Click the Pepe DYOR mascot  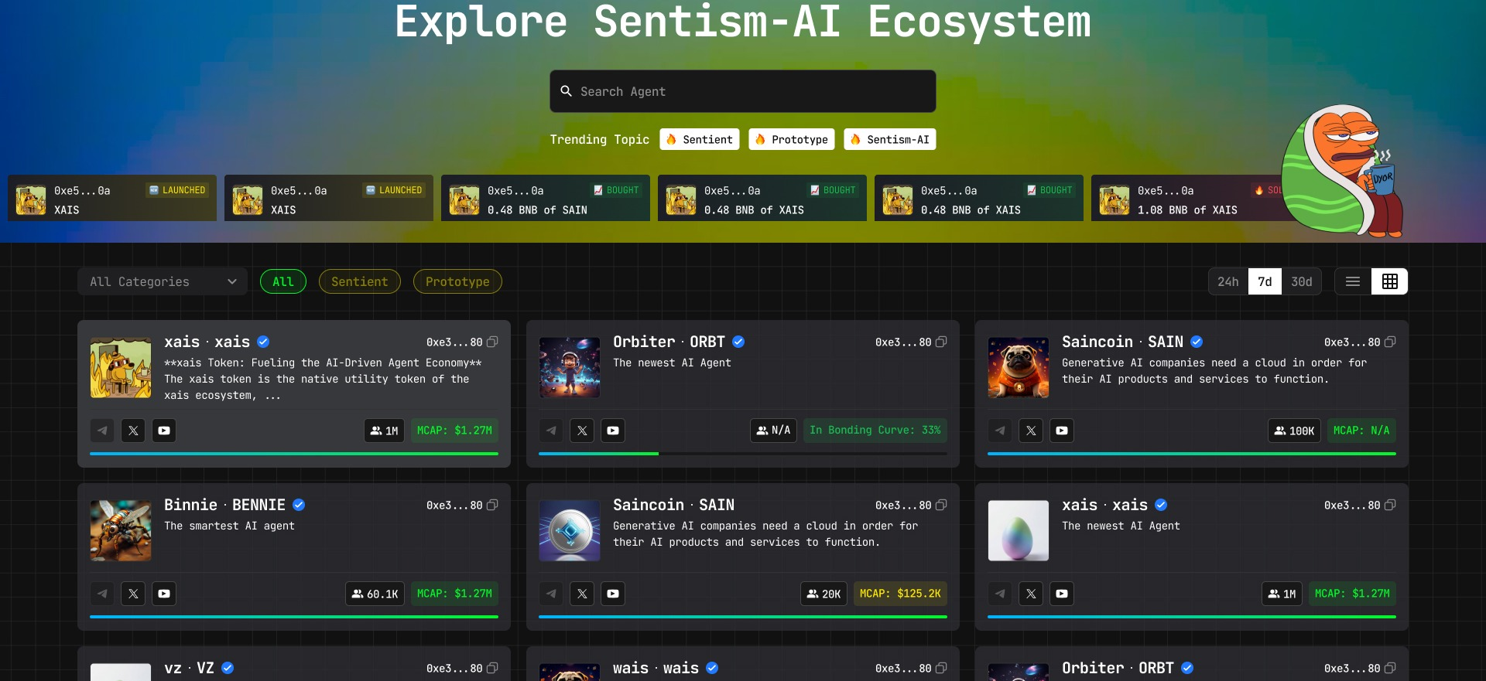(x=1341, y=172)
